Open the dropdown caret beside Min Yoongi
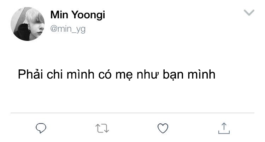 coord(249,13)
